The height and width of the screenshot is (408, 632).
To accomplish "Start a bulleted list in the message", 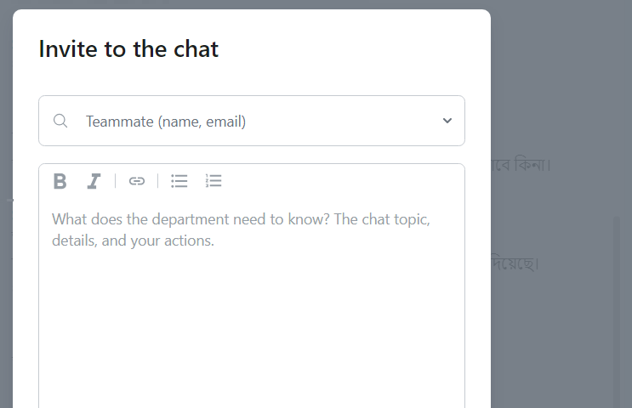I will [179, 181].
